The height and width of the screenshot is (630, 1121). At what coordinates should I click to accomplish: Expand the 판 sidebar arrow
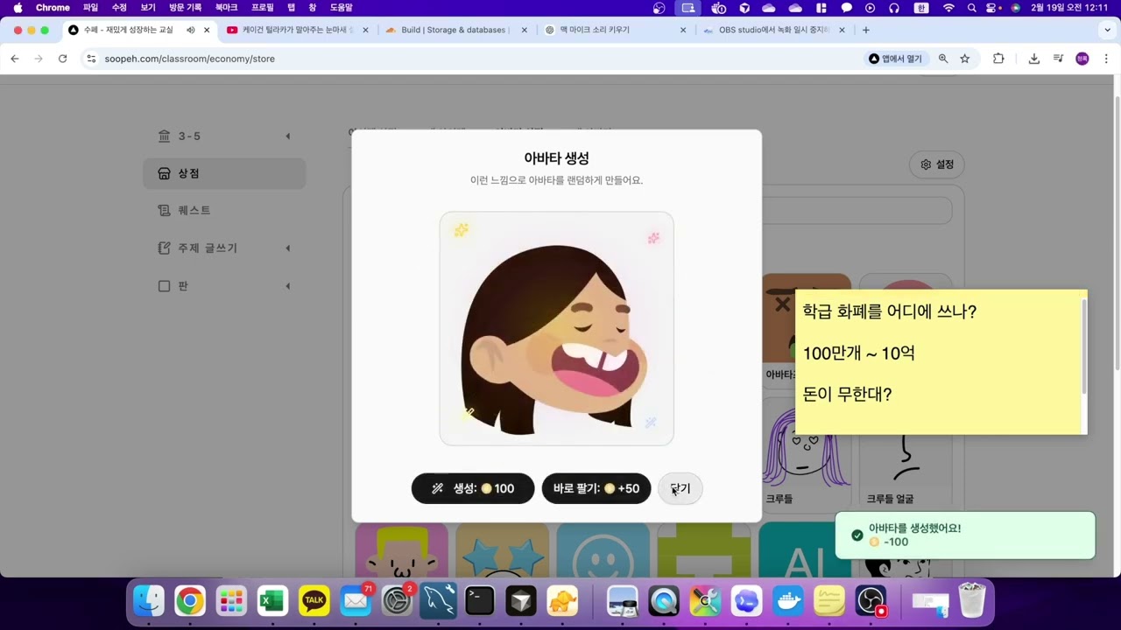pos(287,286)
